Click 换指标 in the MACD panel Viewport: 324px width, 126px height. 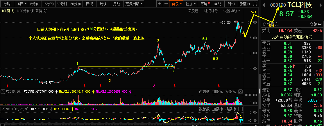coord(230,109)
